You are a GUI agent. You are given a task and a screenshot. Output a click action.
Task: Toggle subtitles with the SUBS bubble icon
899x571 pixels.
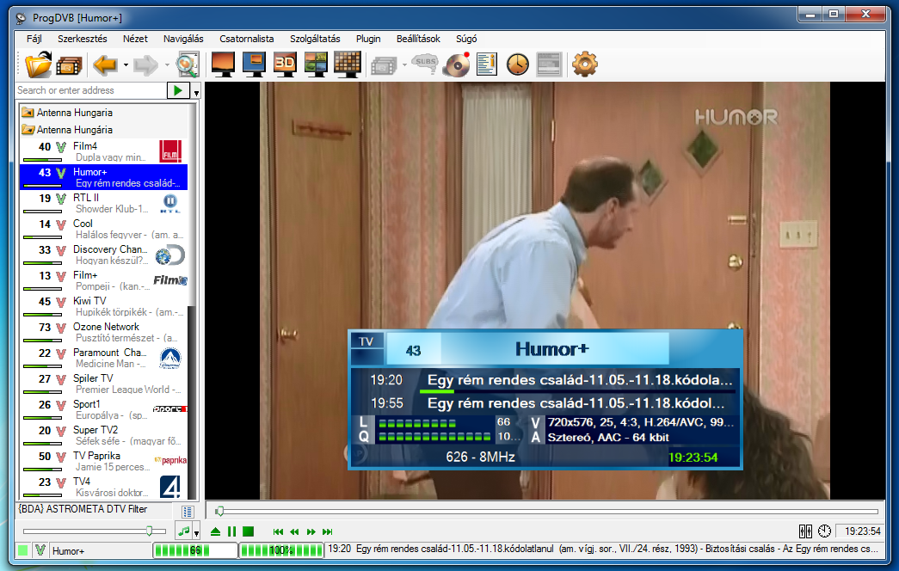pos(426,63)
